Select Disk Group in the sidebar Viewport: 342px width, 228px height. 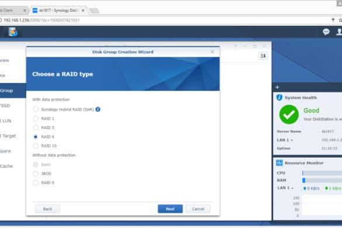(13, 91)
